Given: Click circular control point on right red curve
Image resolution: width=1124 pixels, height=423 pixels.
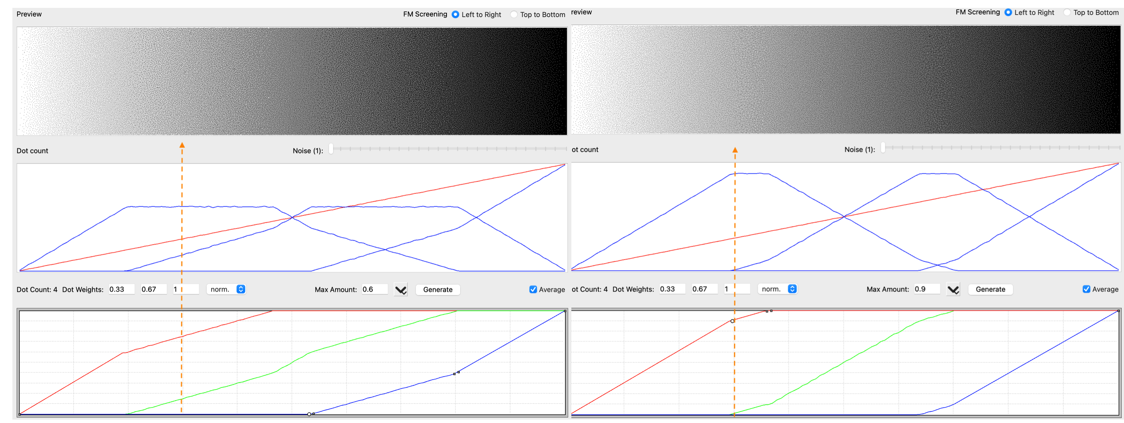Looking at the screenshot, I should coord(732,321).
